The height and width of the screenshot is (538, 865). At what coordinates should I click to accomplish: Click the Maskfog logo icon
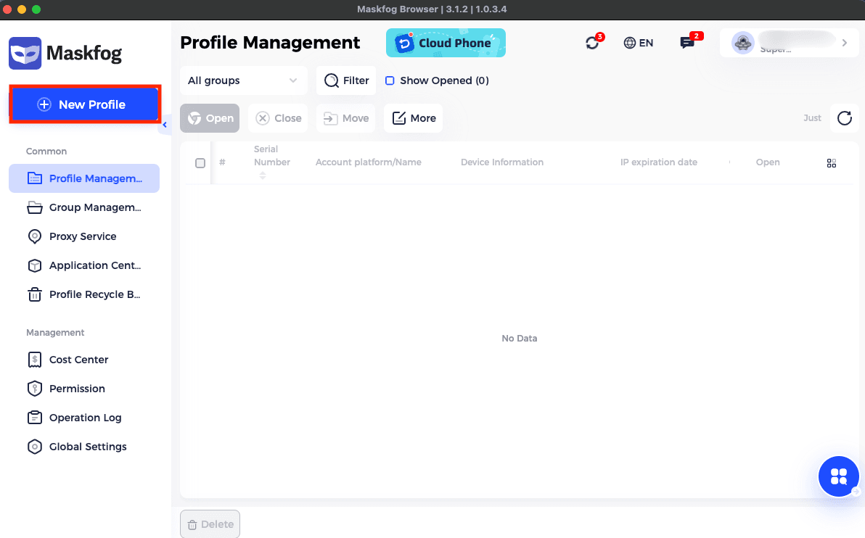tap(25, 53)
